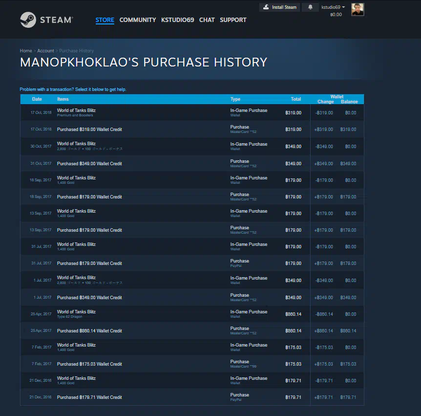The height and width of the screenshot is (416, 421).
Task: Click the Type column header
Action: pyautogui.click(x=235, y=99)
